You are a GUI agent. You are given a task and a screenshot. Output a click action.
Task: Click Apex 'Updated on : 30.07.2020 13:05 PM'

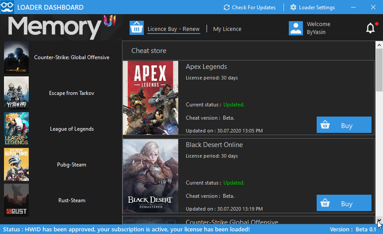pos(224,131)
